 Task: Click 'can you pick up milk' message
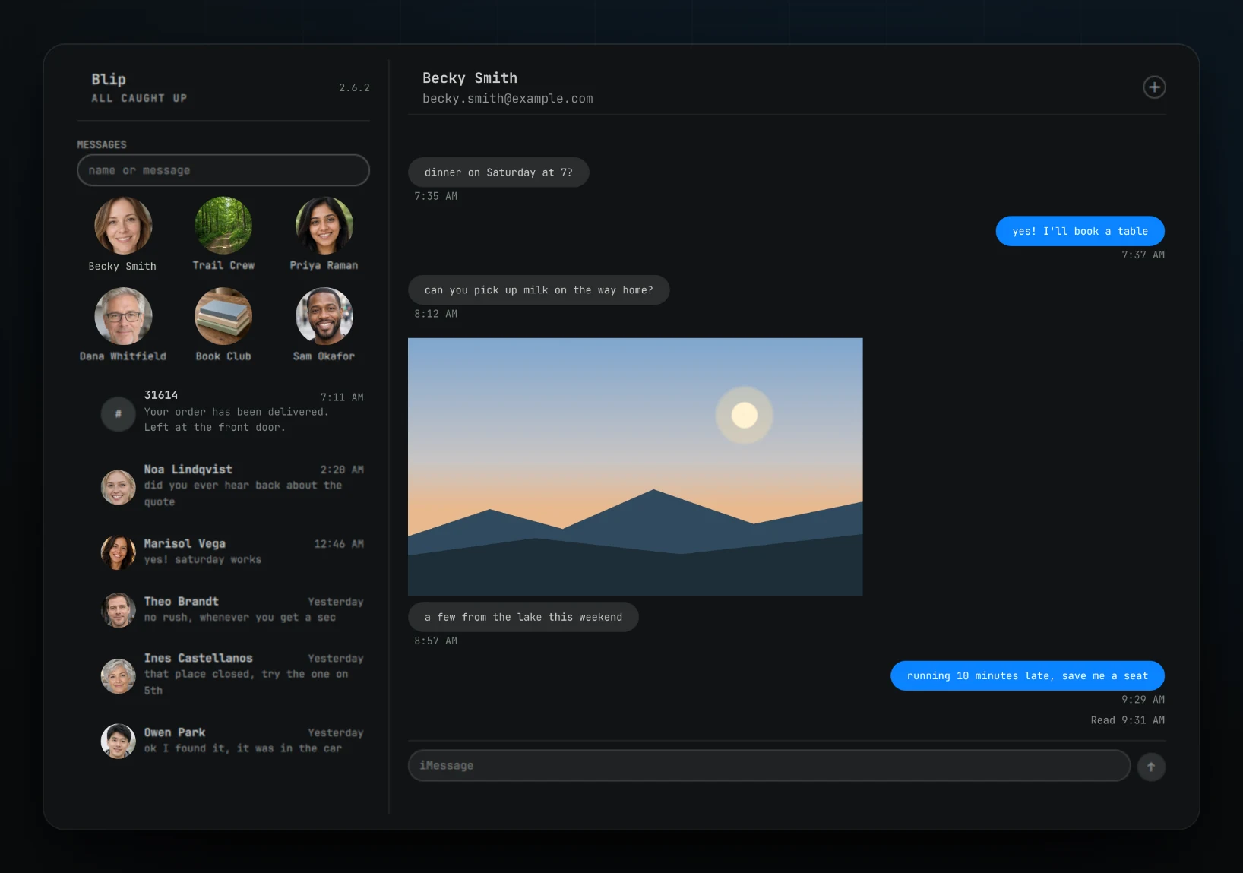coord(539,290)
